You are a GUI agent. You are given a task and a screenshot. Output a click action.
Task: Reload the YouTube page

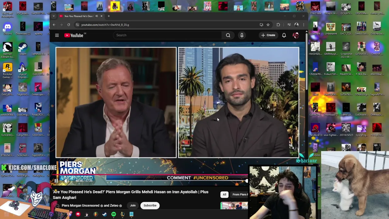[x=69, y=25]
